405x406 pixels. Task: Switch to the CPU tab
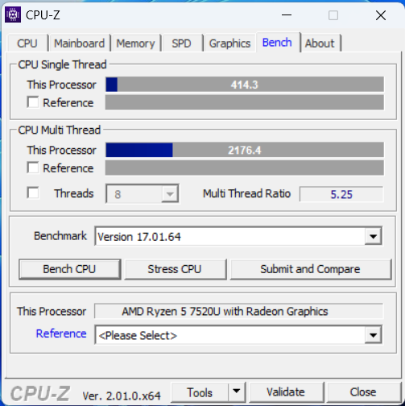tap(27, 43)
